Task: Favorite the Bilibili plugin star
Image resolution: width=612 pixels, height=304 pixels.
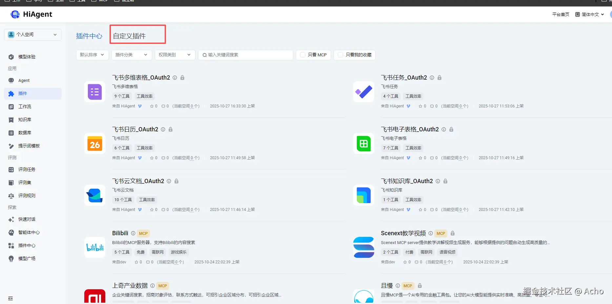Action: point(136,262)
